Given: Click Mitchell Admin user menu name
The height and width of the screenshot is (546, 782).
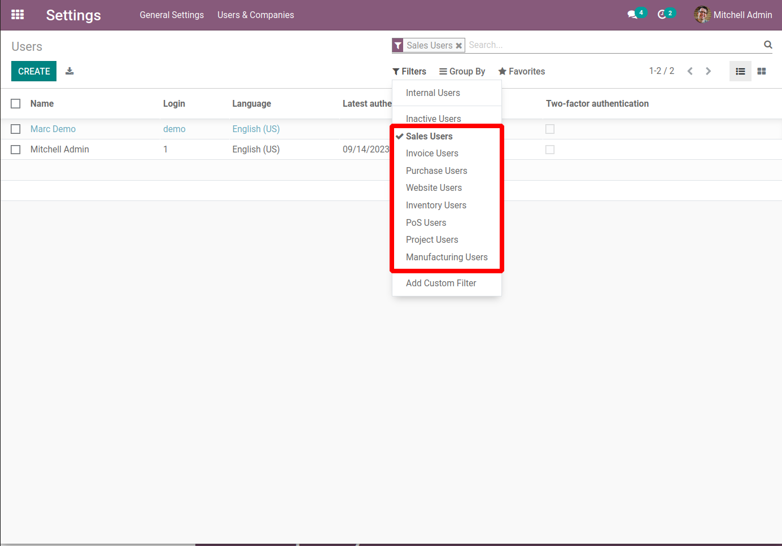Looking at the screenshot, I should click(x=742, y=15).
